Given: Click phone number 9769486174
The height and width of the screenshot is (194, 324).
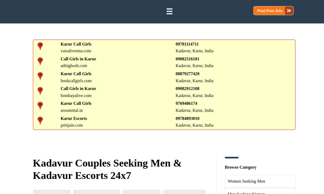Looking at the screenshot, I should point(186,103).
